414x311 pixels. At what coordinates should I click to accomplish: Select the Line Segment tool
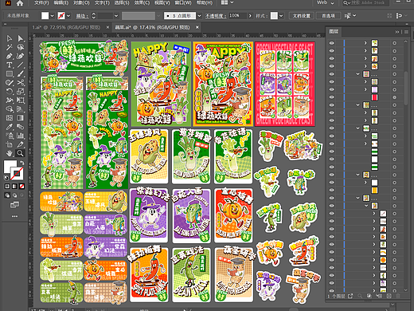pyautogui.click(x=21, y=65)
